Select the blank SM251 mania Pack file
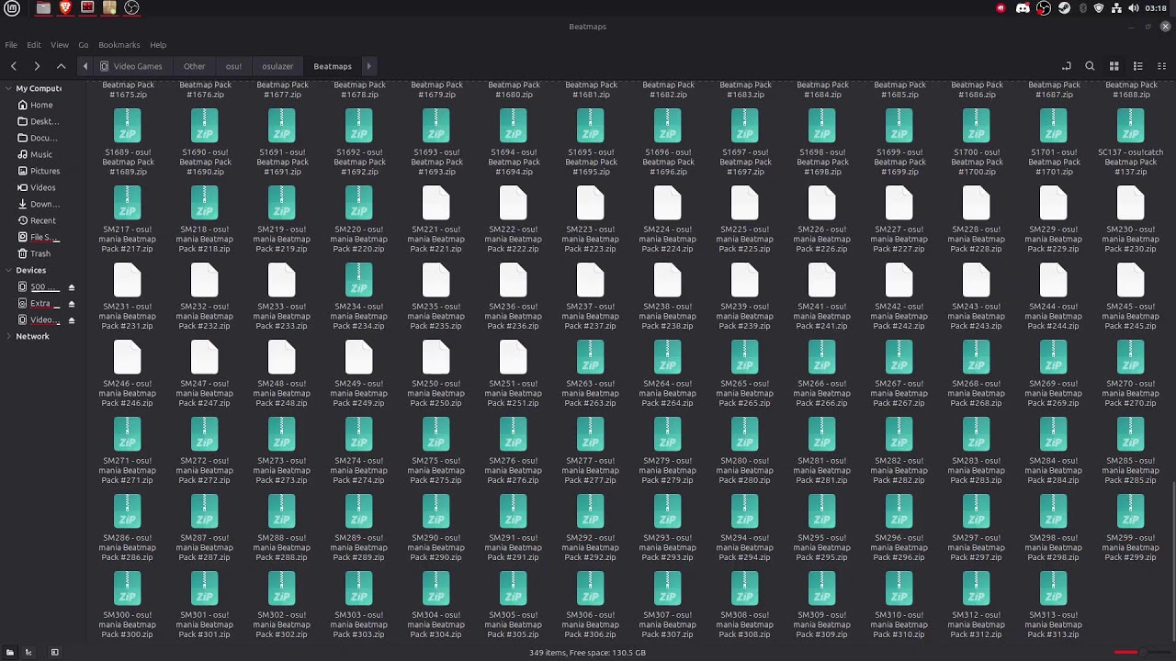Image resolution: width=1176 pixels, height=661 pixels. click(x=514, y=357)
